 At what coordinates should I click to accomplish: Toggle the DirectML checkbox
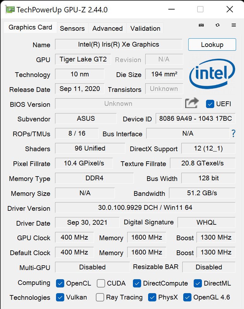(x=197, y=283)
